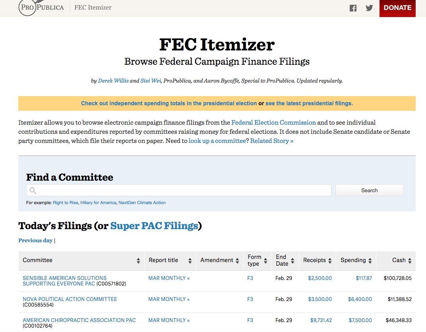Viewport: 426px width, 332px height.
Task: Sort by Cash column arrows
Action: coord(409,261)
